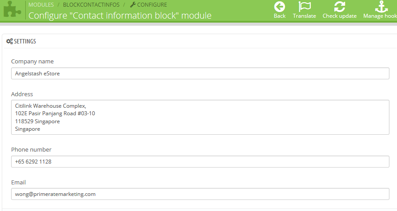The image size is (397, 211).
Task: Click into the Email input field
Action: [x=200, y=194]
